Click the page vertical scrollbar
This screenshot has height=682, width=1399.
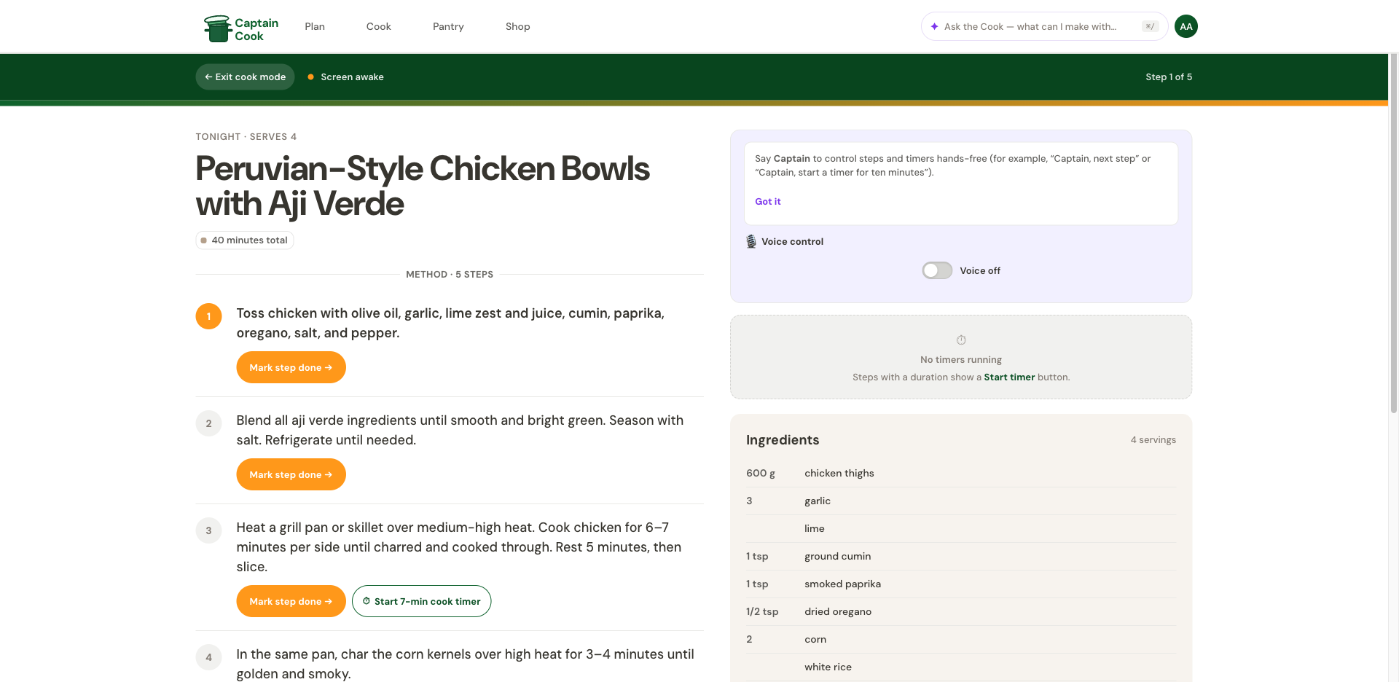click(x=1394, y=233)
